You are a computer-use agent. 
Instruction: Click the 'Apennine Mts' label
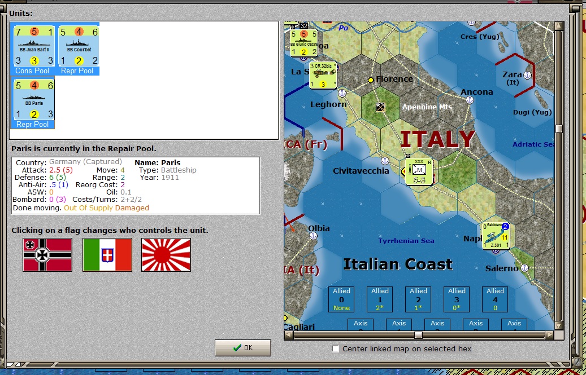[427, 107]
